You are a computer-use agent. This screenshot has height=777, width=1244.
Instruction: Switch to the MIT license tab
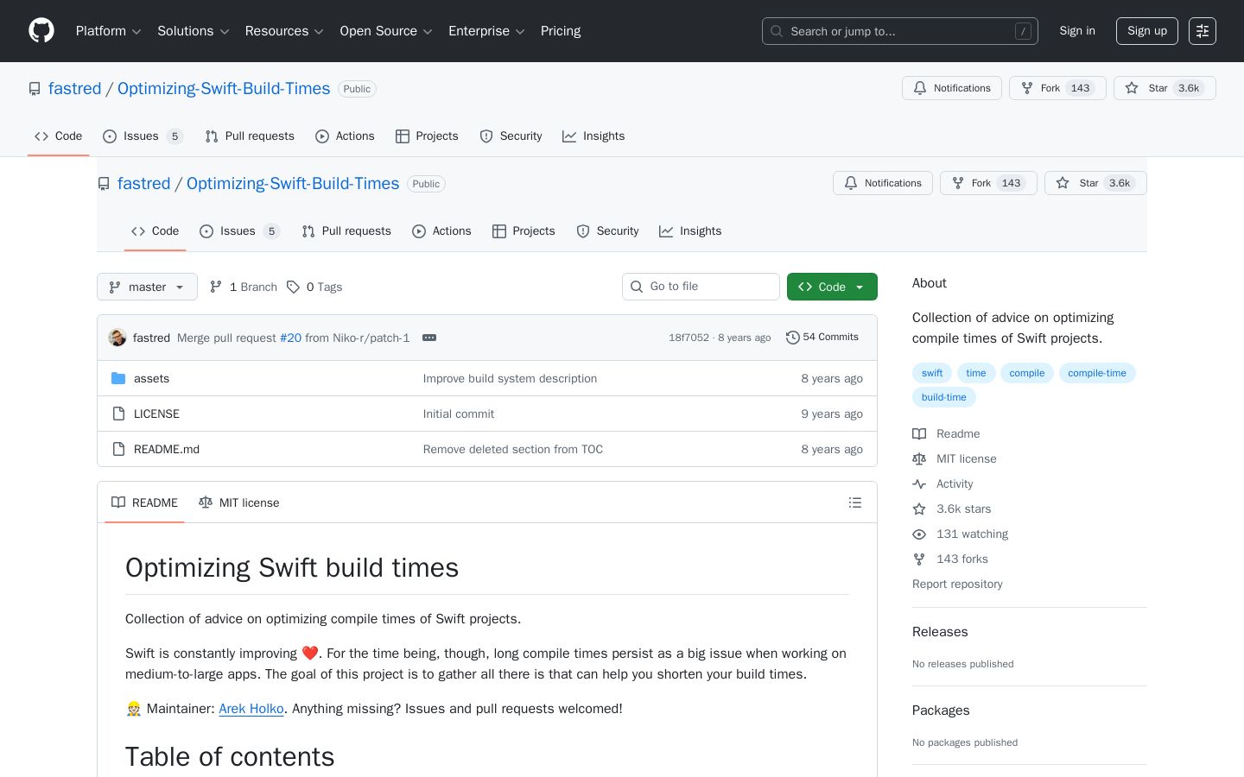click(239, 502)
